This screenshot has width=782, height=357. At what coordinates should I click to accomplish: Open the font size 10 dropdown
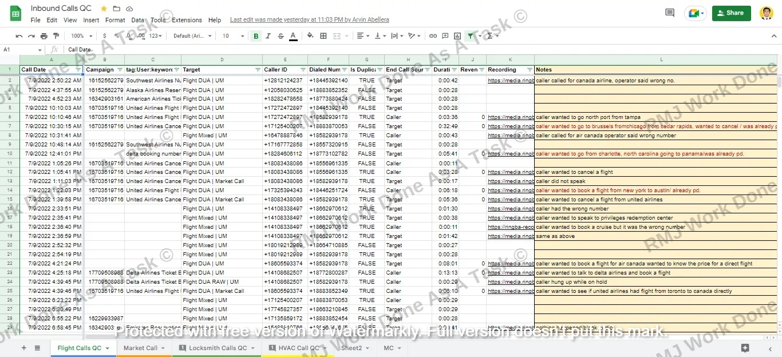tap(233, 36)
